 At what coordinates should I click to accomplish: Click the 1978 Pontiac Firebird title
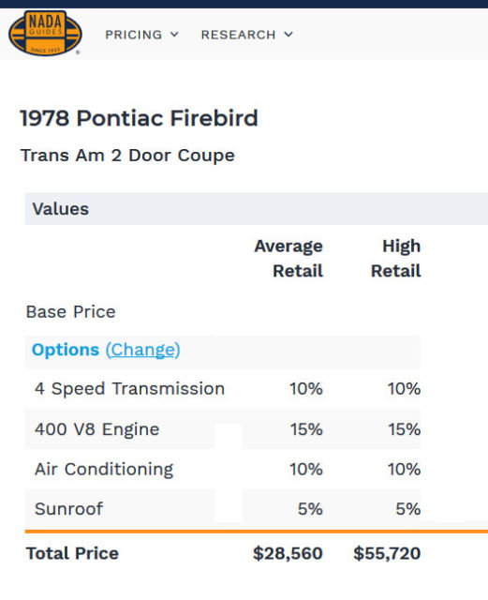click(x=140, y=118)
